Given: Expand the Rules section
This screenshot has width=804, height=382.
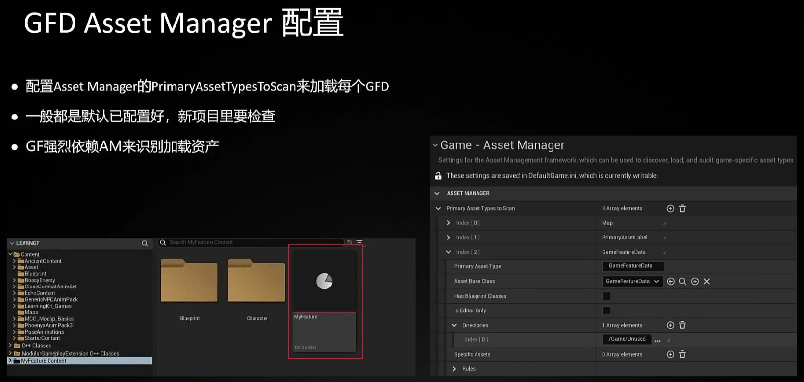Looking at the screenshot, I should (454, 369).
